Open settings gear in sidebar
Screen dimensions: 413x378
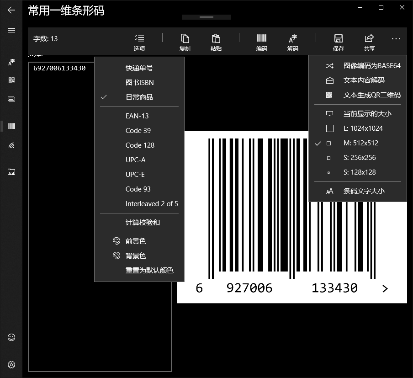coord(11,365)
